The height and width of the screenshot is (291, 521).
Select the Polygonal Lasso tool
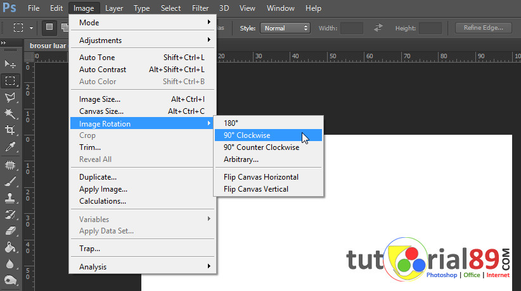(x=10, y=97)
